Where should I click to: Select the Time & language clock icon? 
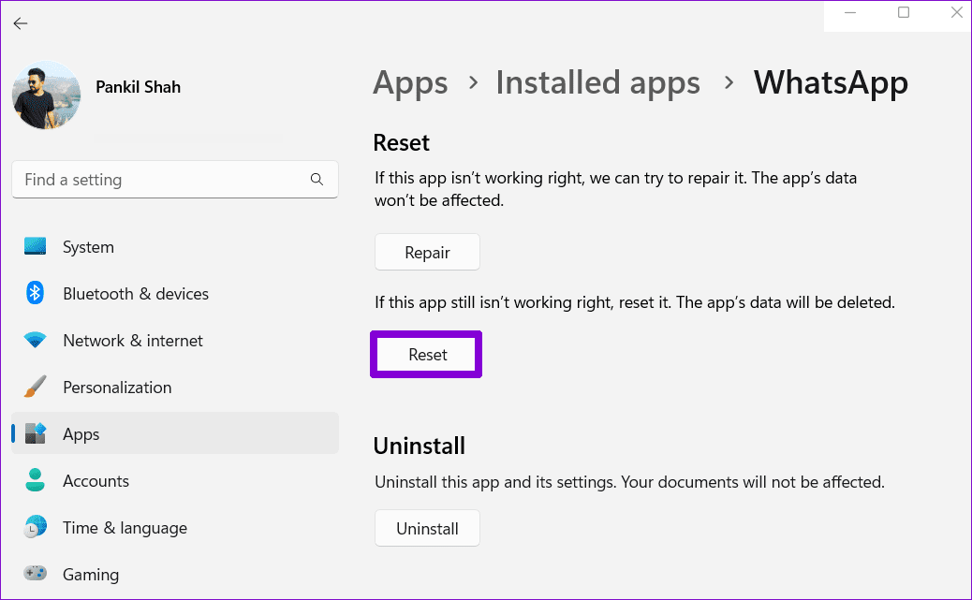(x=36, y=527)
